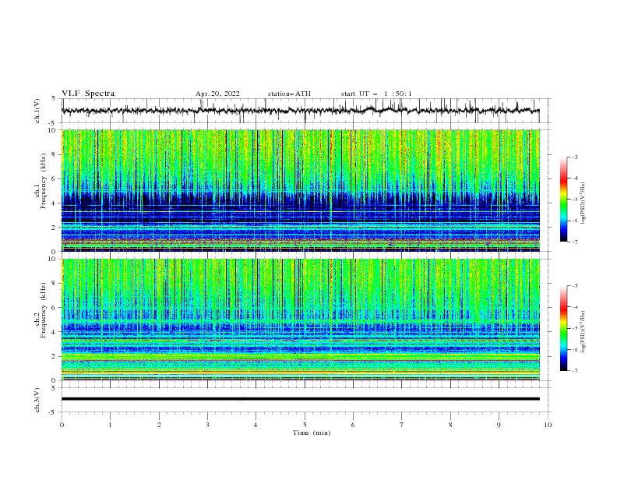Click the ch.1 voltage waveform trace
The width and height of the screenshot is (617, 477).
(301, 111)
